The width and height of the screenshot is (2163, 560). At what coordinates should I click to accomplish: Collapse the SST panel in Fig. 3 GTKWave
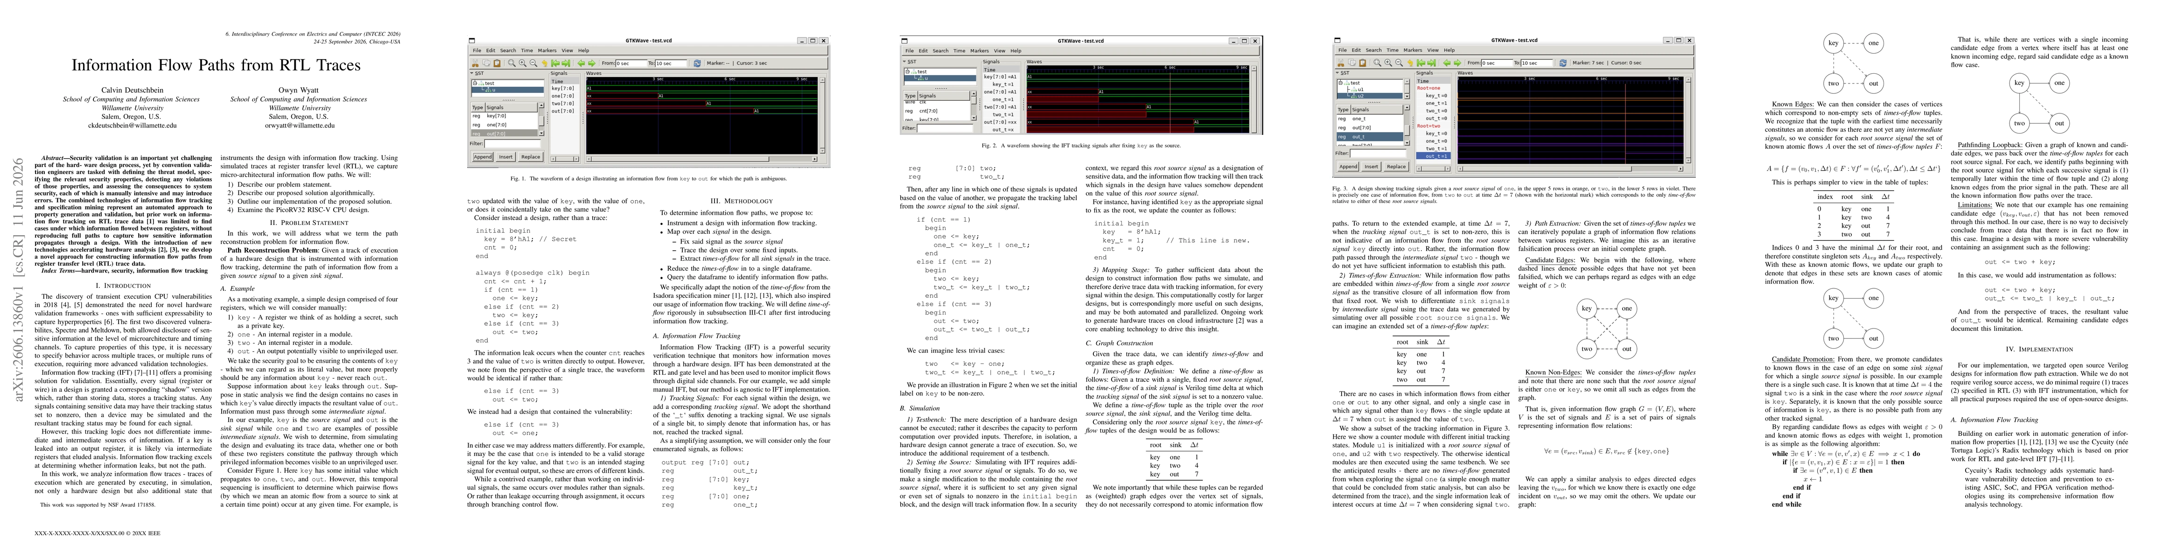(1337, 73)
